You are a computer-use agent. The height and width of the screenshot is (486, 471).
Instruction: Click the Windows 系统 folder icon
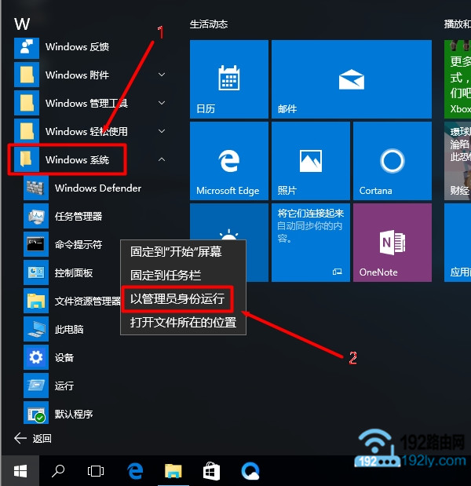click(27, 159)
